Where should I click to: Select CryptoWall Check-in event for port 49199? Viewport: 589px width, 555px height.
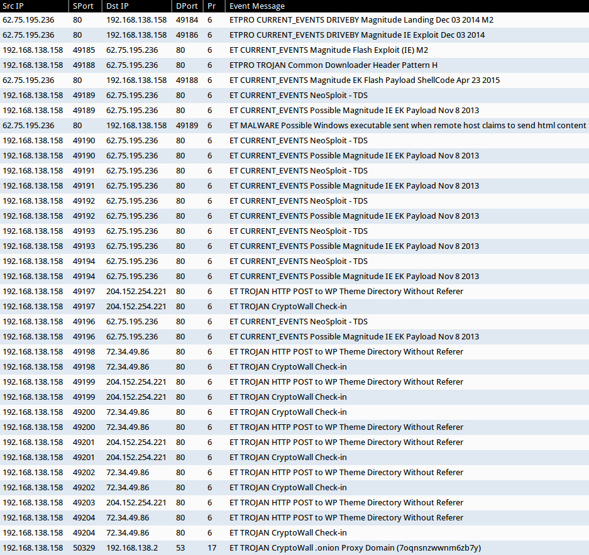[x=294, y=397]
